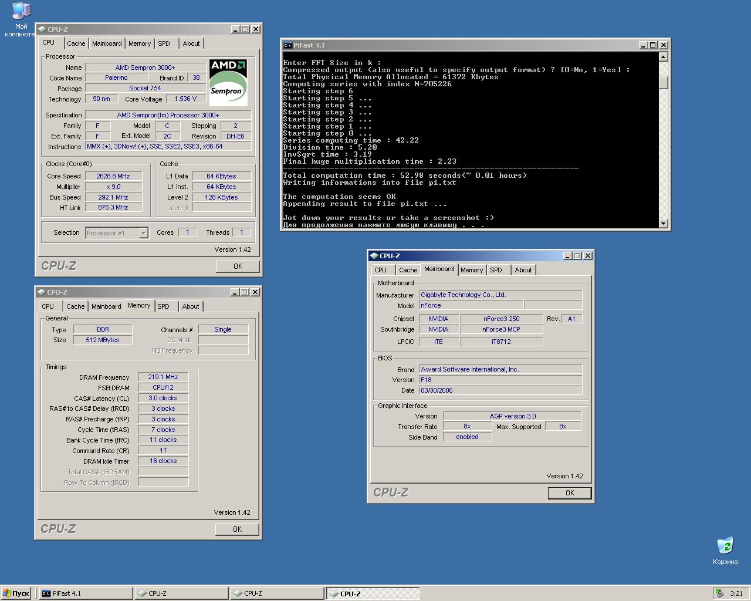Click the Southbridge field nForce3 MCP
This screenshot has width=751, height=601.
coord(502,329)
